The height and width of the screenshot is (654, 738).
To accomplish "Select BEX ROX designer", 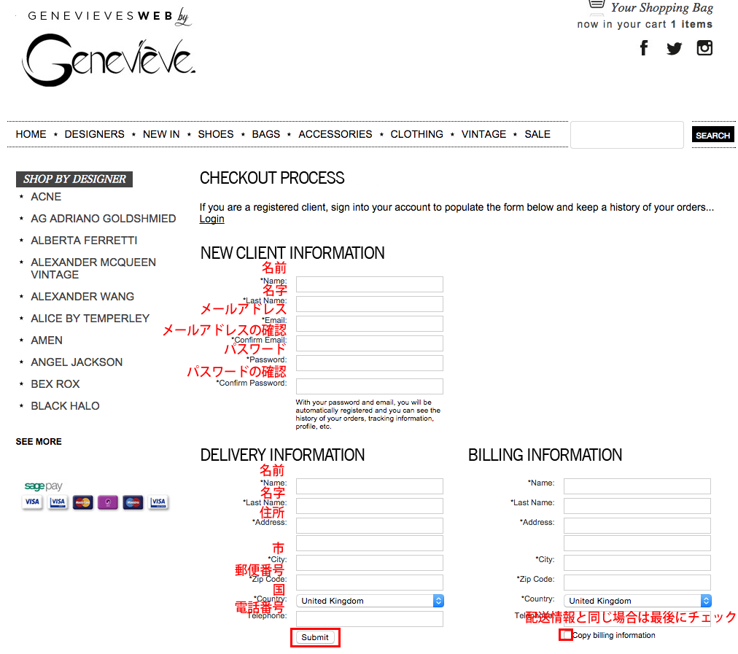I will click(55, 384).
